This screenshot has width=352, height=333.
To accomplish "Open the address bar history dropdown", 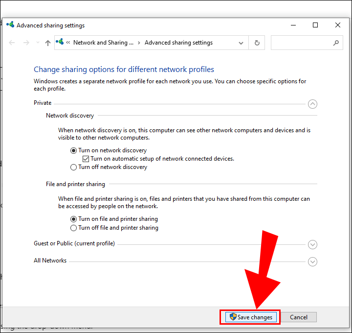I will pyautogui.click(x=241, y=43).
